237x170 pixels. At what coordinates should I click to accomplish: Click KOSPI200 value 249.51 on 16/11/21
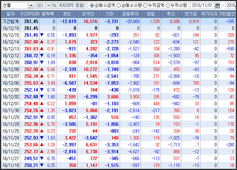tap(31, 158)
